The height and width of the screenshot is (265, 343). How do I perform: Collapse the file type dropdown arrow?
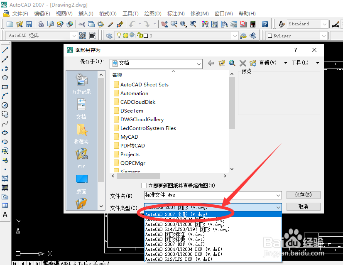(278, 207)
